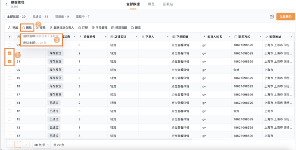Filter by 已拒绝 · 0
This screenshot has width=296, height=150.
(62, 17)
